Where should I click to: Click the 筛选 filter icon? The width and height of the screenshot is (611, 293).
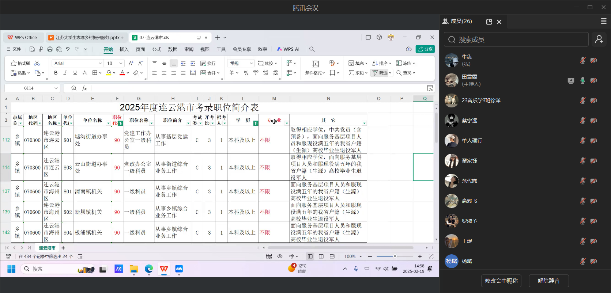click(380, 73)
